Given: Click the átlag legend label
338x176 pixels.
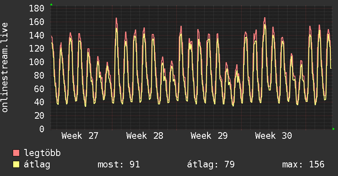Looking at the screenshot, I should [37, 165].
